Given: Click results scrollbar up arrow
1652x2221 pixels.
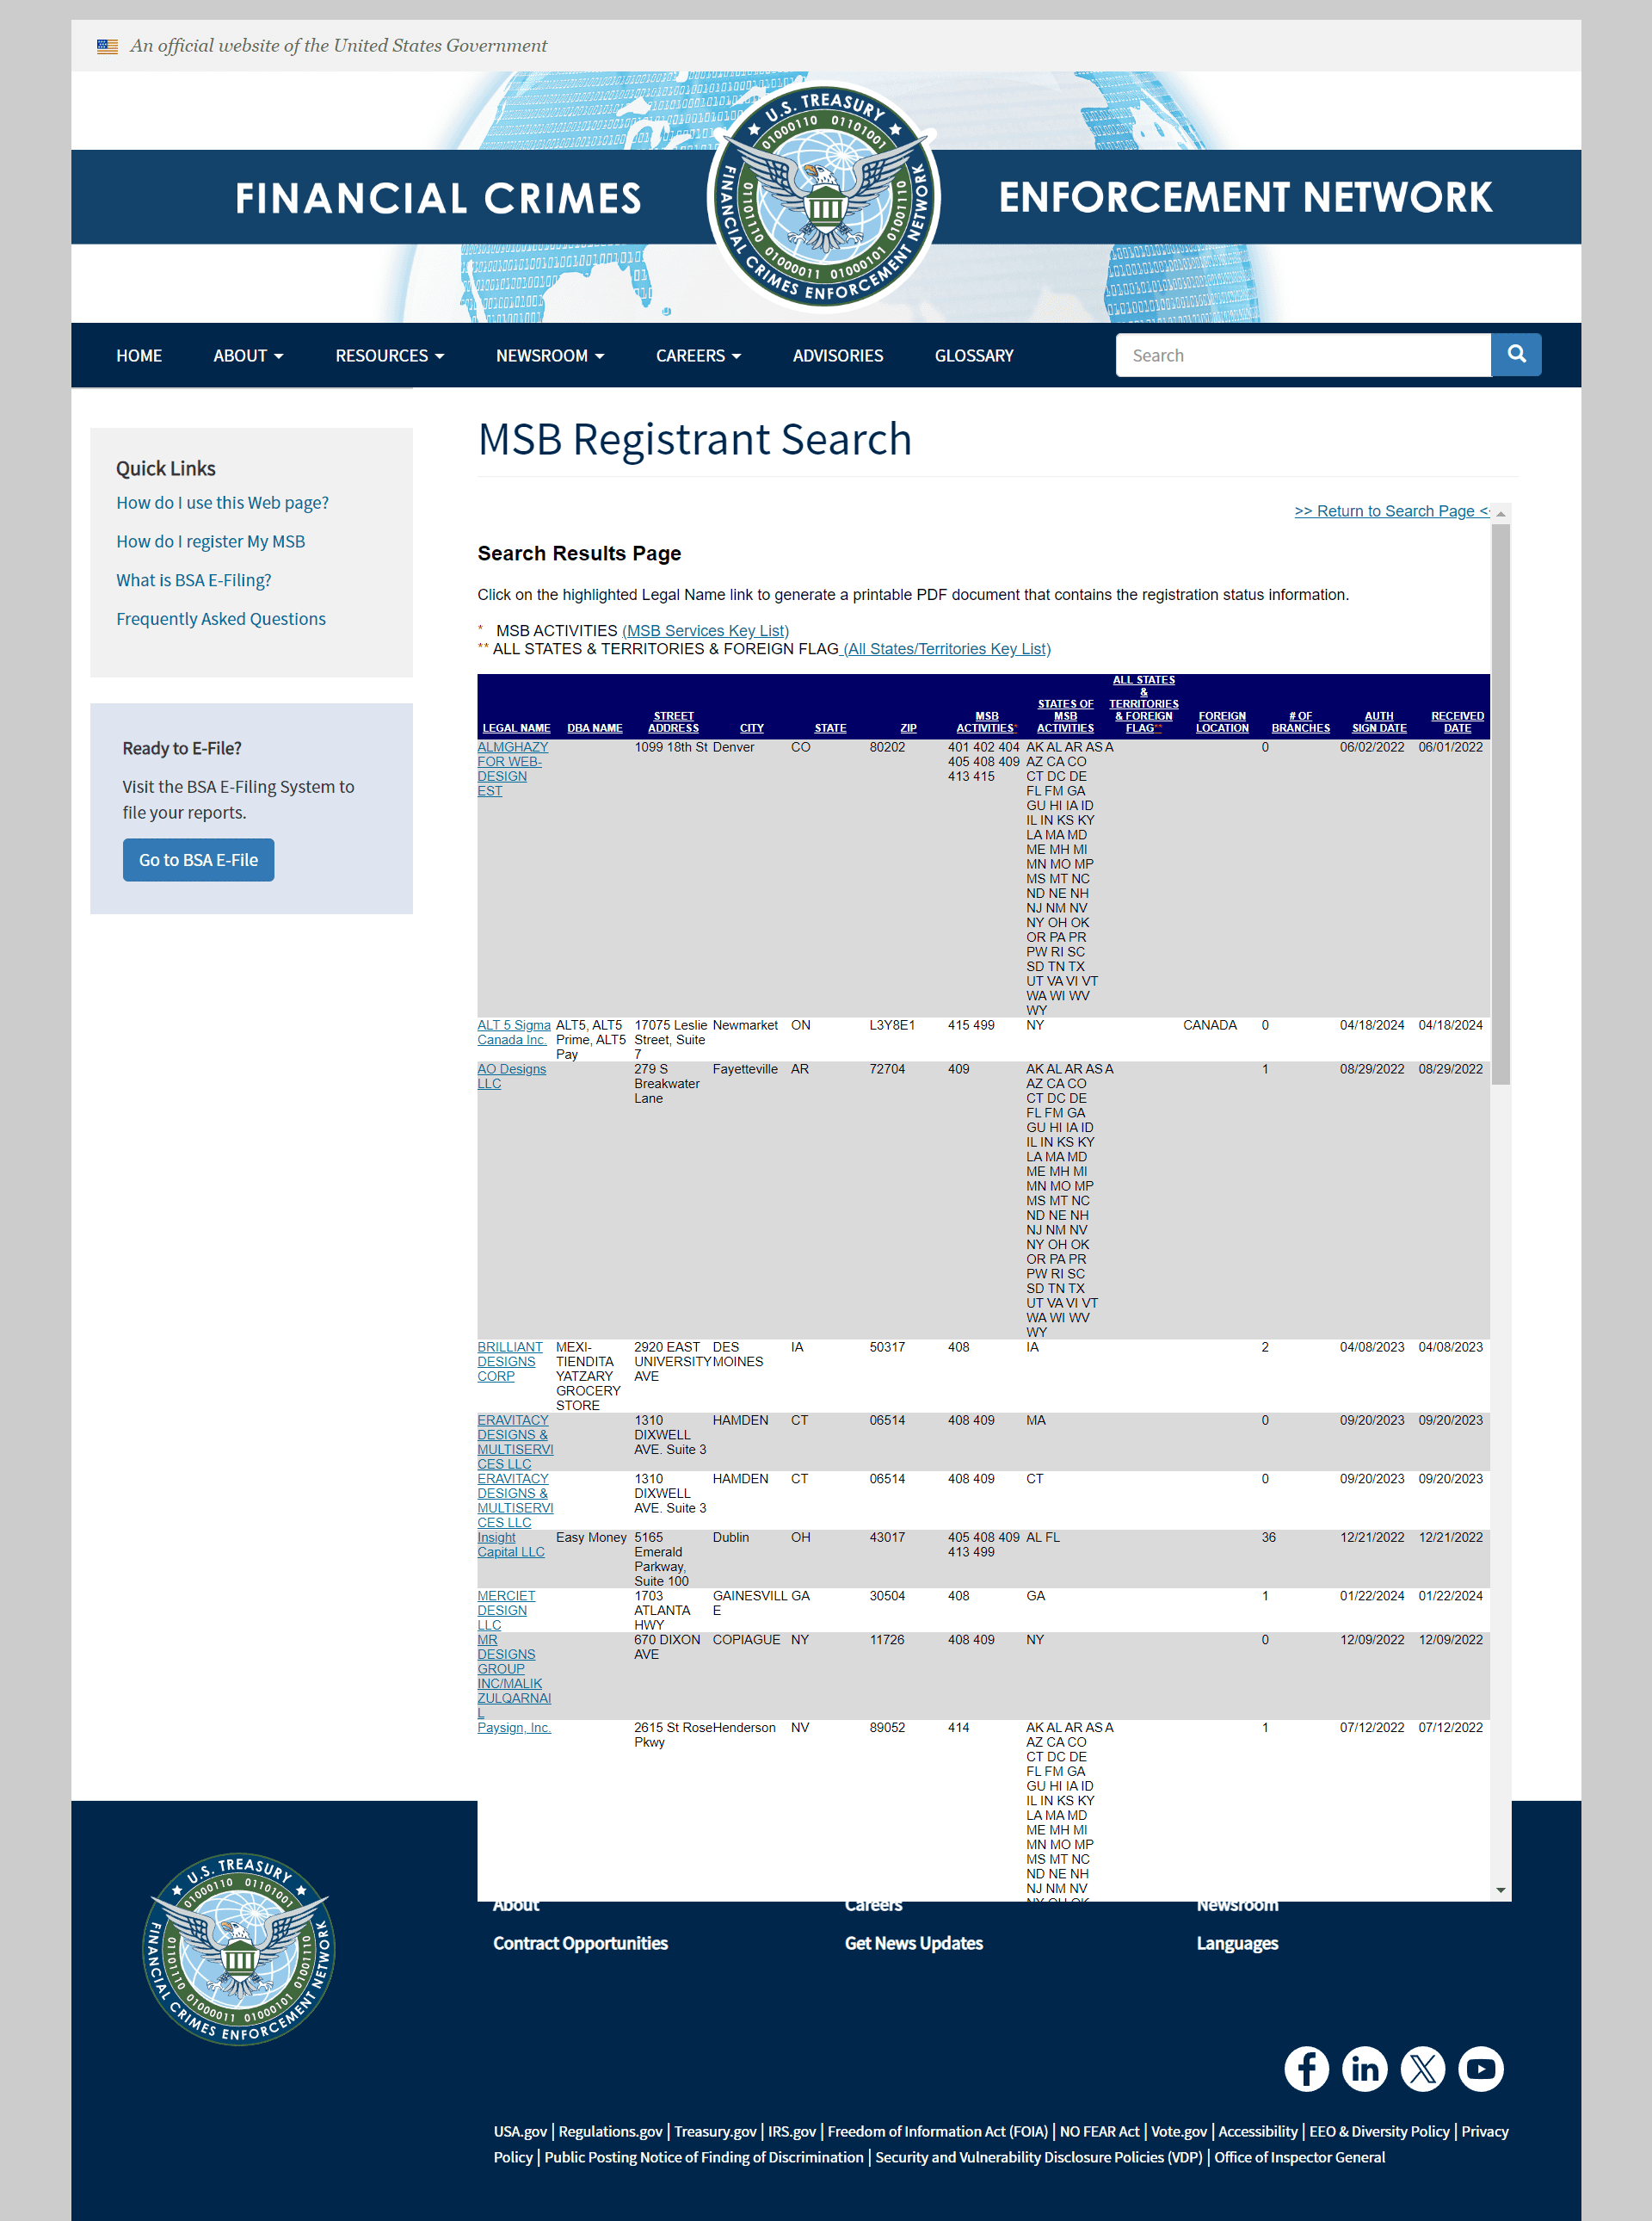Looking at the screenshot, I should tap(1500, 513).
